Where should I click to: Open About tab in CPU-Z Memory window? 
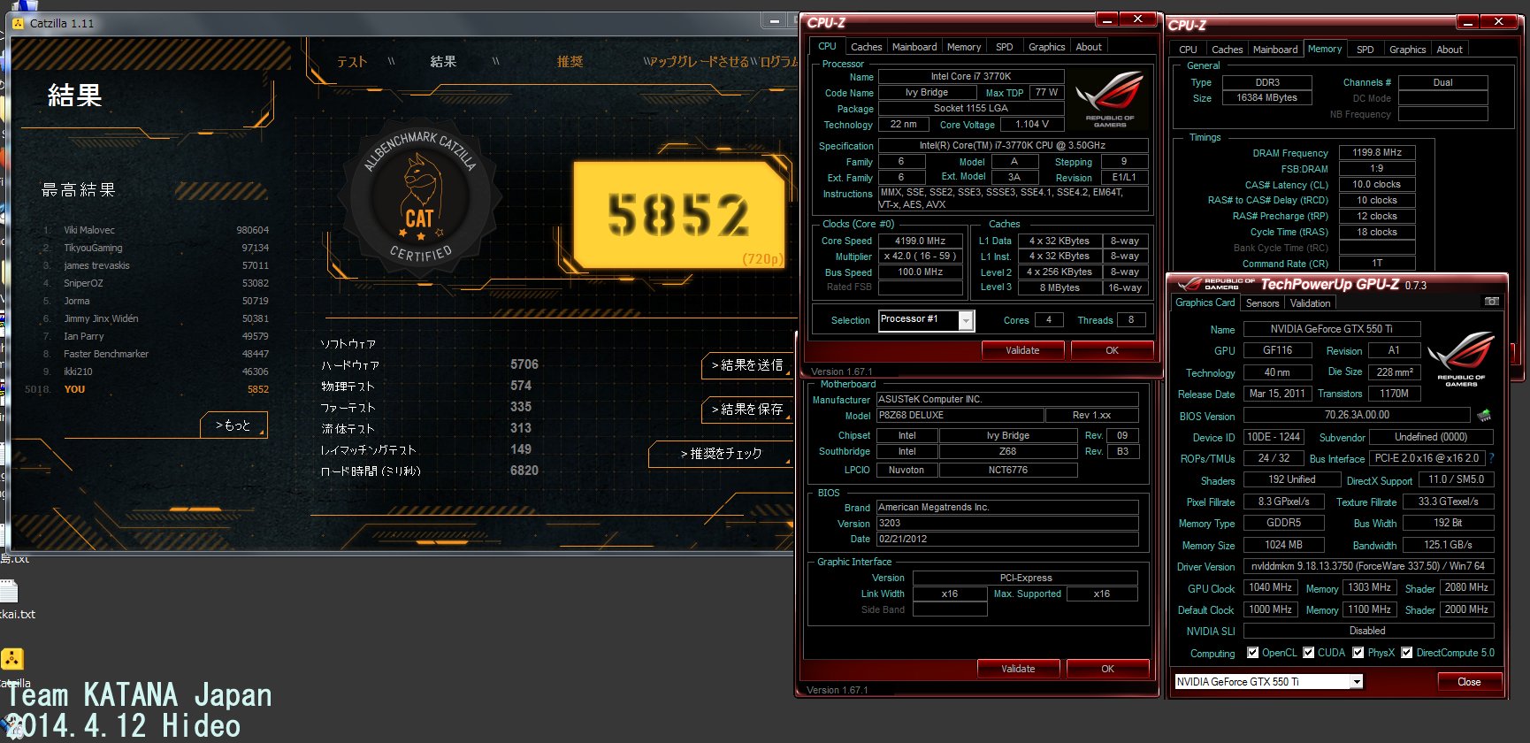tap(1449, 50)
